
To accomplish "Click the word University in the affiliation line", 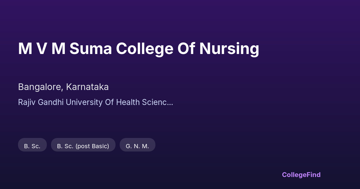I will [84, 102].
